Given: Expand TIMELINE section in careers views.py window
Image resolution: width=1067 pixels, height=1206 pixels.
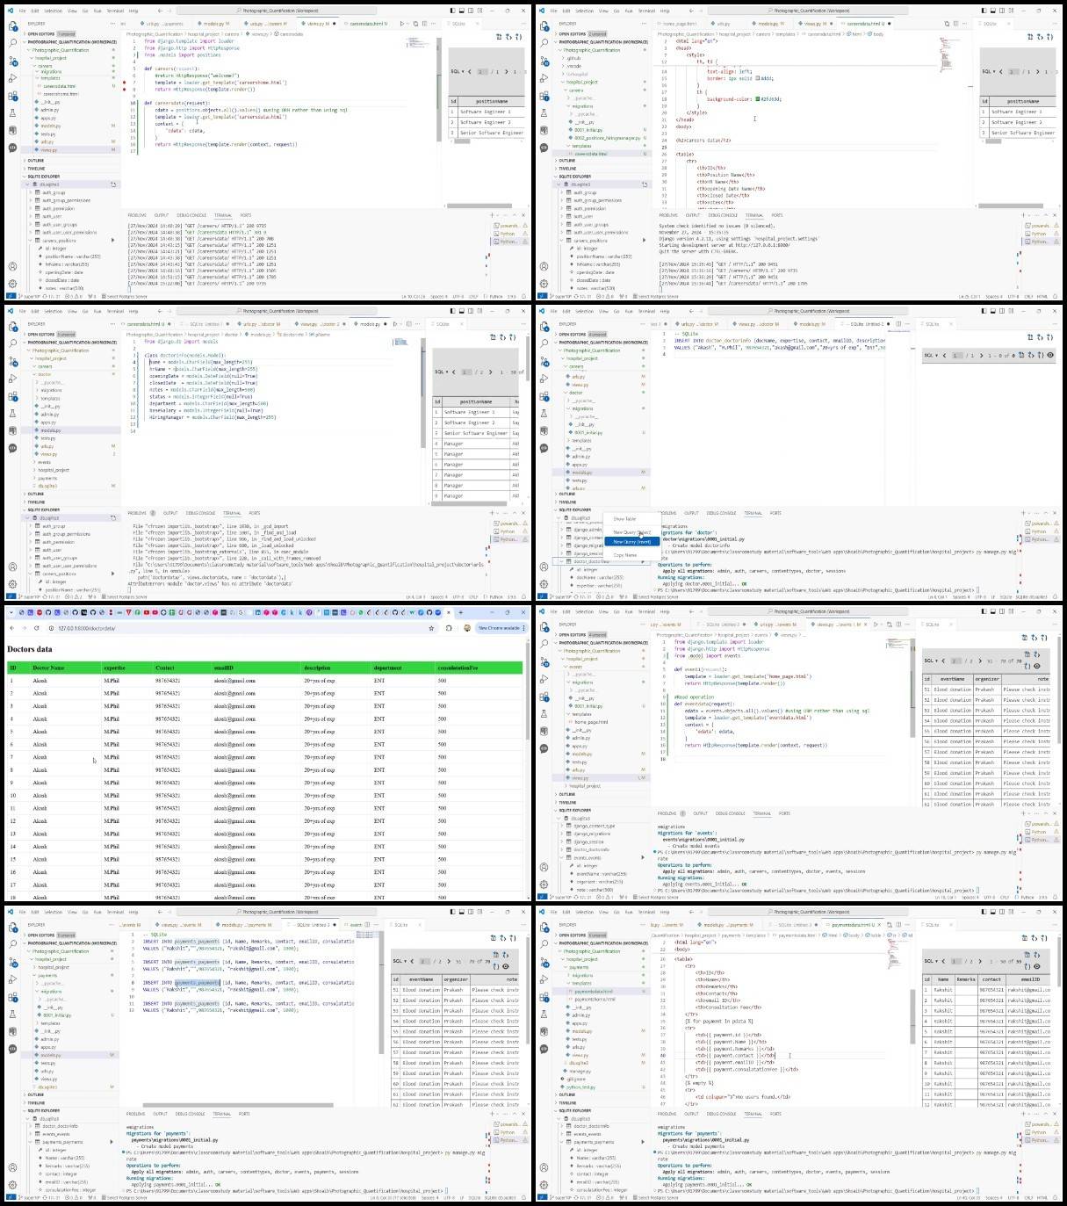Looking at the screenshot, I should click(36, 169).
